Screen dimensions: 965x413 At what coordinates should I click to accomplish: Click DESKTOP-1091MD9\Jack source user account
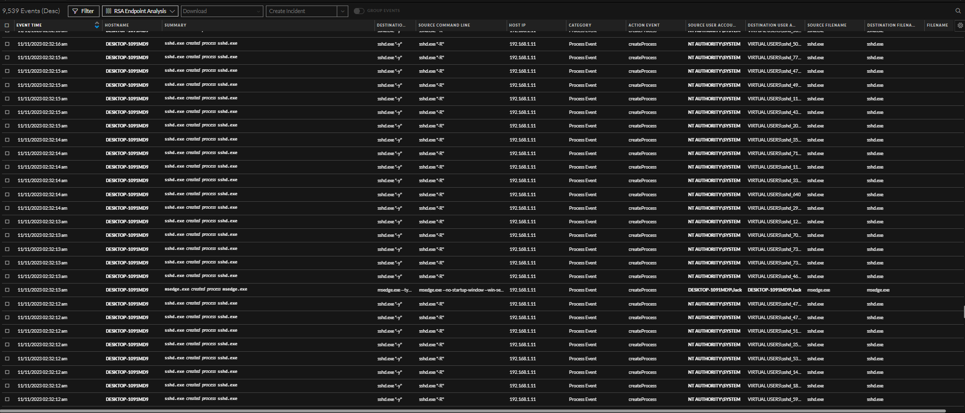tap(715, 290)
